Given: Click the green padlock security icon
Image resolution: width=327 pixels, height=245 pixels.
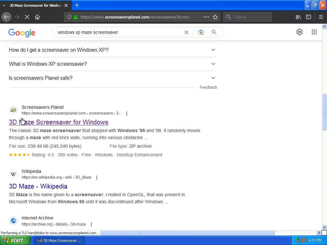Looking at the screenshot, I should click(76, 17).
